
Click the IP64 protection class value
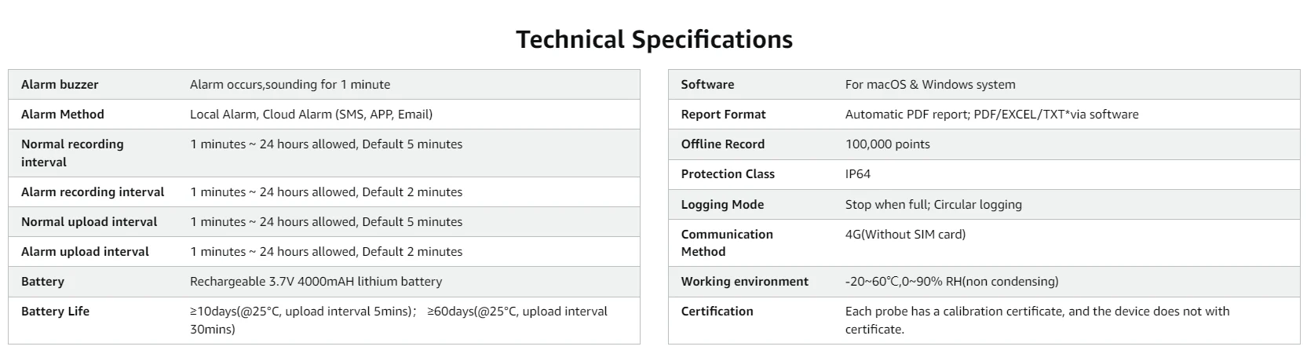pyautogui.click(x=857, y=174)
